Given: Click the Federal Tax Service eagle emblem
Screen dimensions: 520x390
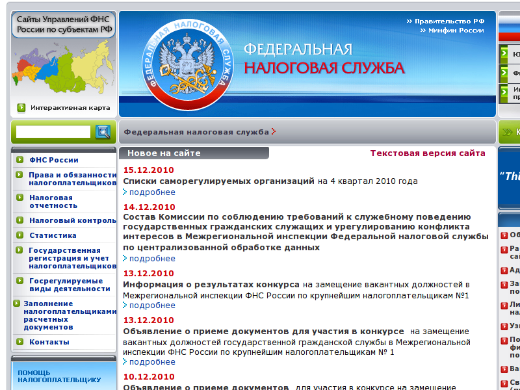Looking at the screenshot, I should pyautogui.click(x=188, y=64).
